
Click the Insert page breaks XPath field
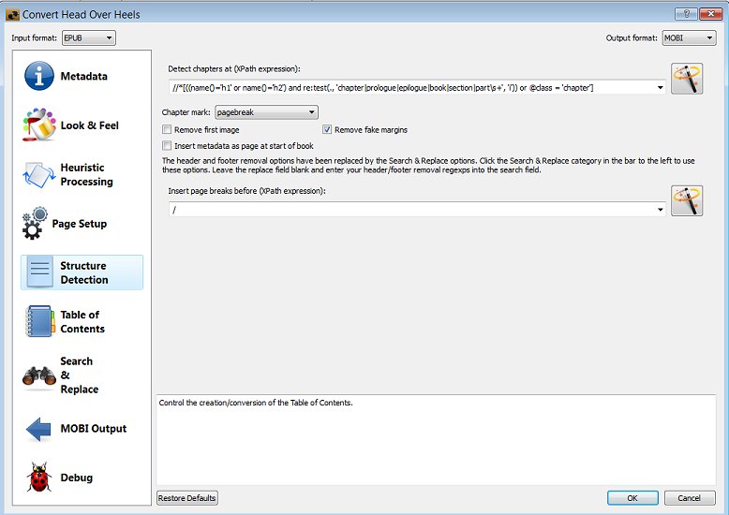(412, 209)
